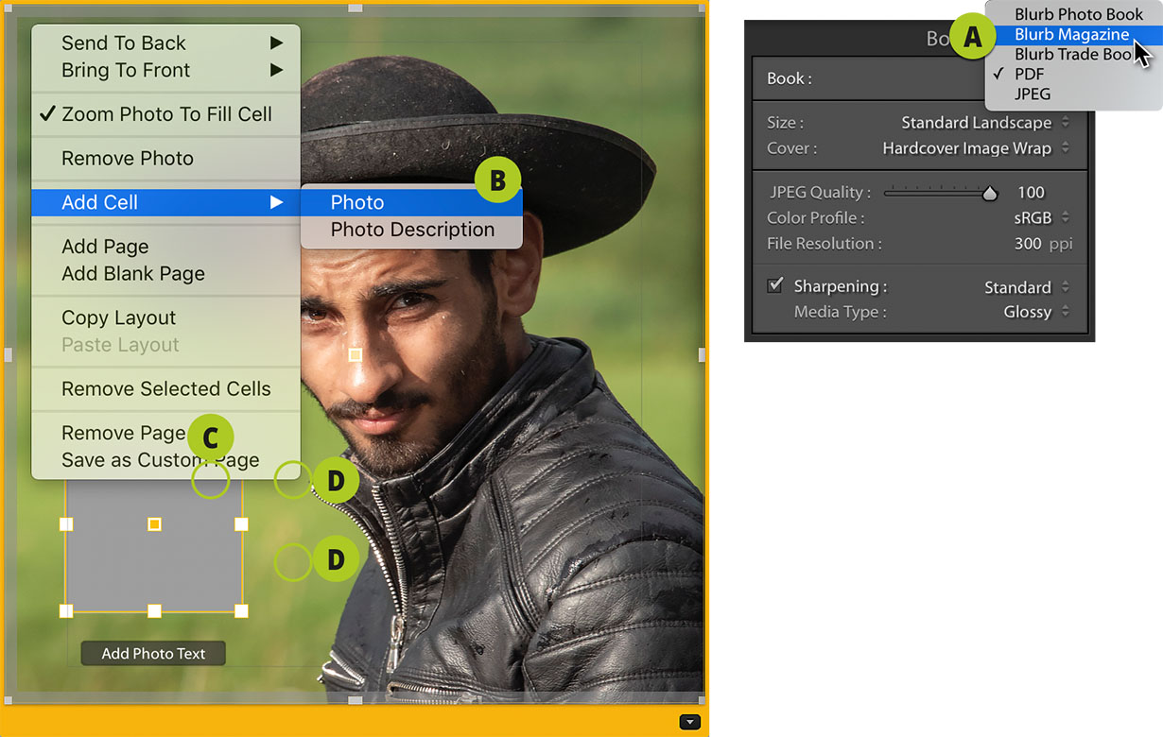The height and width of the screenshot is (737, 1163).
Task: Choose Remove Selected Cells
Action: coord(165,389)
